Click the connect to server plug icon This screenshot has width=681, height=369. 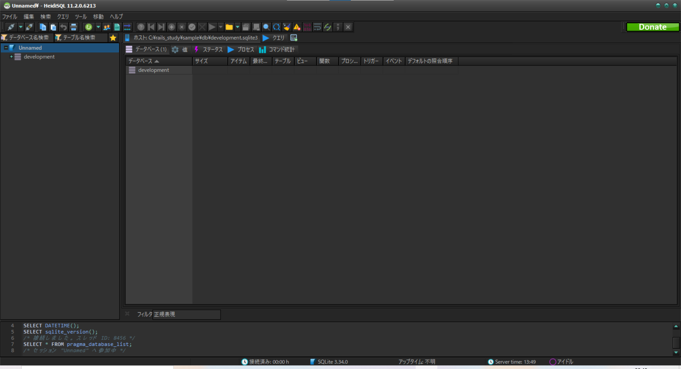[x=11, y=27]
